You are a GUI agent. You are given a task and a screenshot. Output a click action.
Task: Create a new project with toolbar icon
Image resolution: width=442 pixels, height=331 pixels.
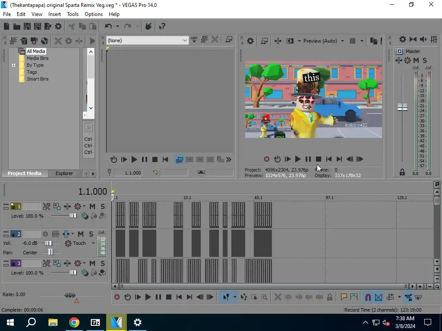[6, 26]
